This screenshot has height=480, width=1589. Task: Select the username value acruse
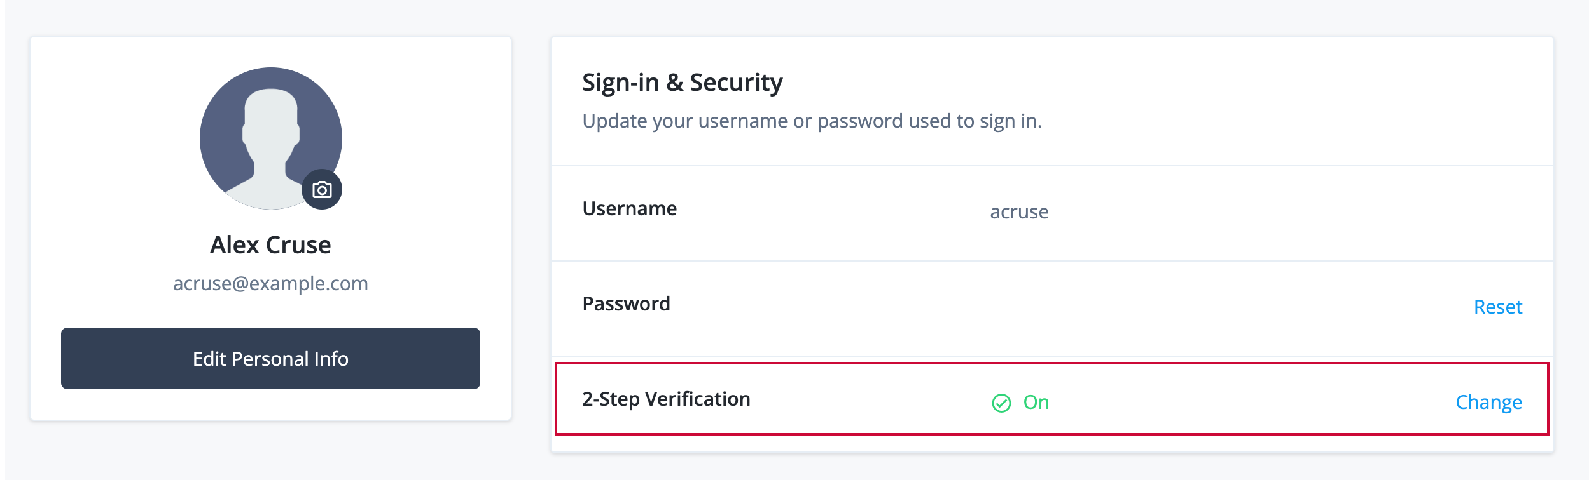(1018, 212)
